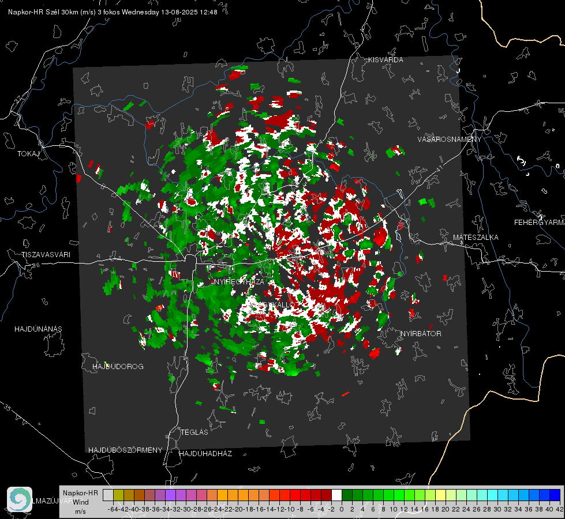The image size is (565, 519).
Task: Pick the dark red -4 to -2 swatch
Action: 326,495
